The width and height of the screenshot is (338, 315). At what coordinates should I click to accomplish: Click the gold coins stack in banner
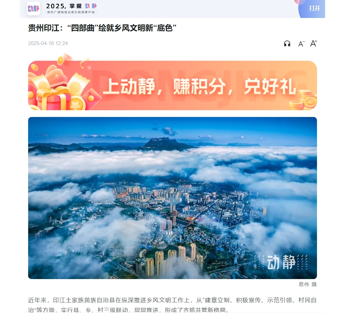tap(303, 100)
